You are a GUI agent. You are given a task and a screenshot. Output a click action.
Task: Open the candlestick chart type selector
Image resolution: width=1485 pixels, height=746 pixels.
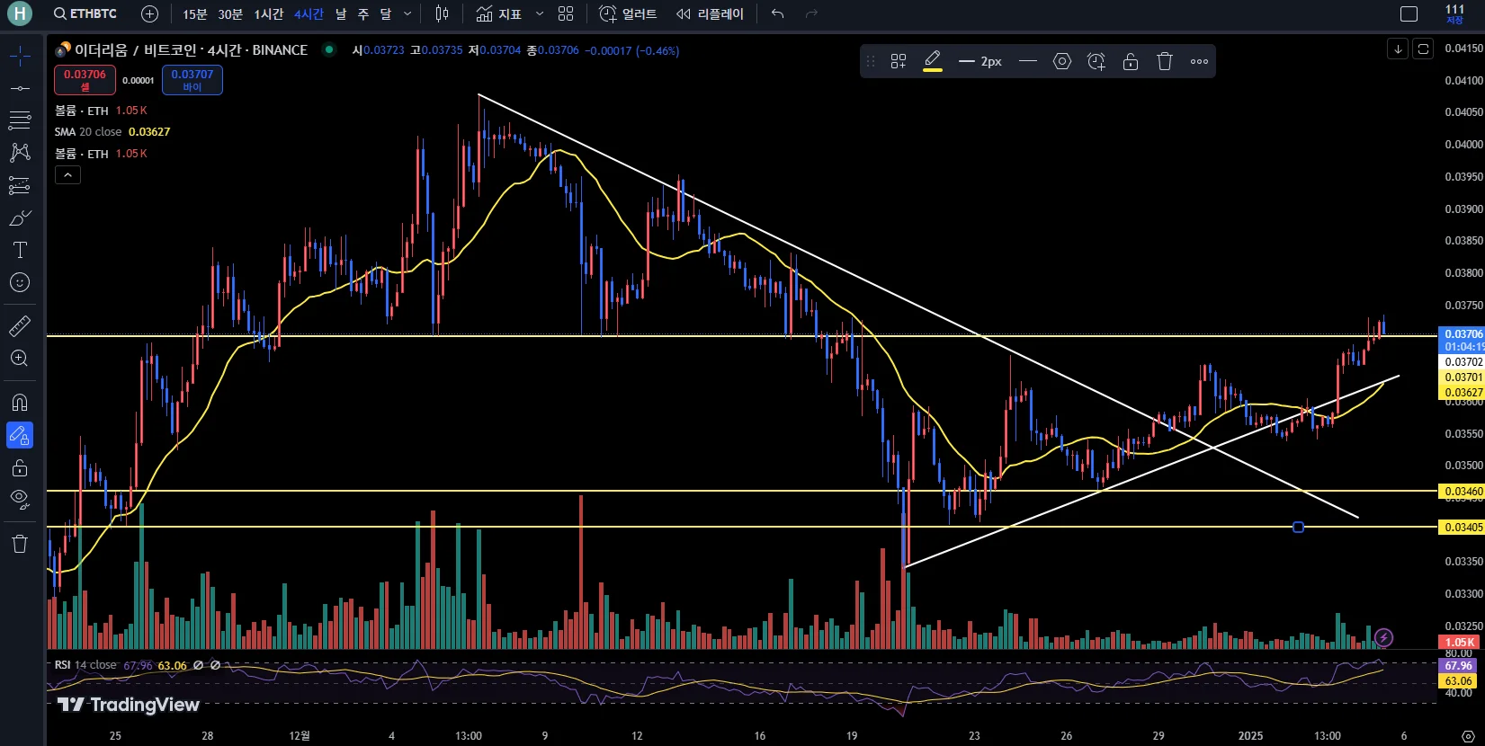click(x=442, y=13)
